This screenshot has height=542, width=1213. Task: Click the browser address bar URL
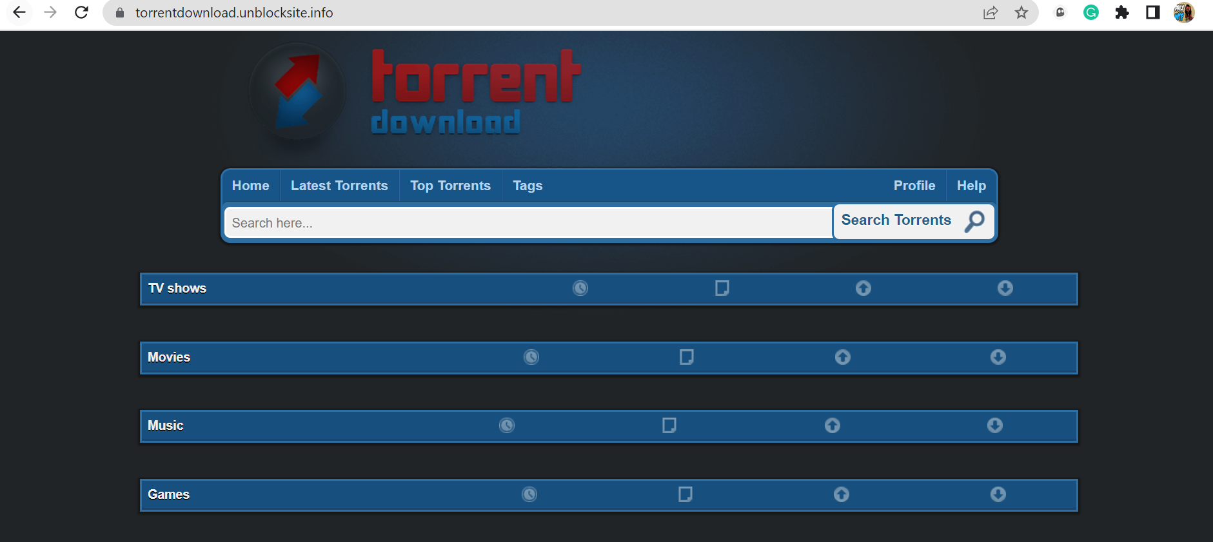[234, 13]
